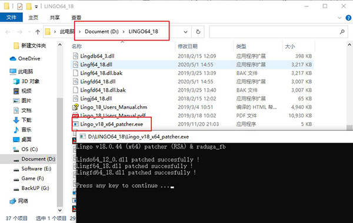Sort by 修改日期 column header

[187, 46]
